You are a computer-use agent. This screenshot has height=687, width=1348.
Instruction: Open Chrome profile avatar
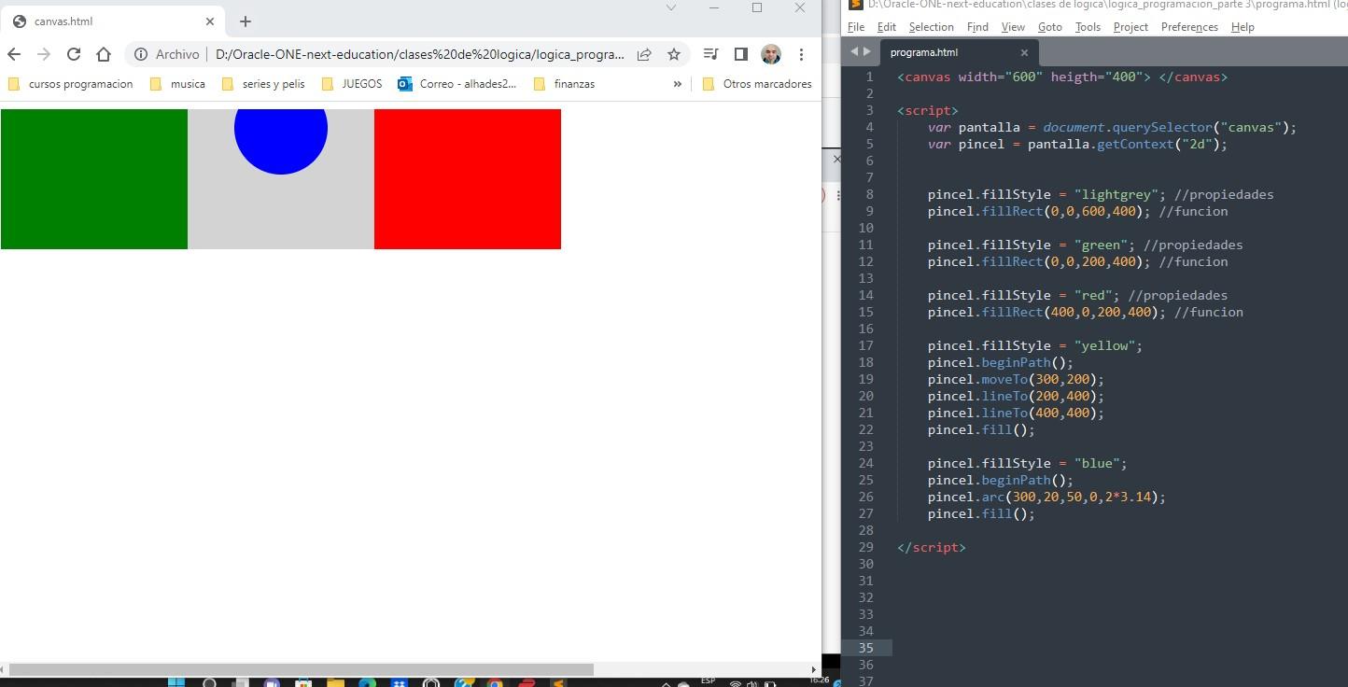tap(770, 54)
